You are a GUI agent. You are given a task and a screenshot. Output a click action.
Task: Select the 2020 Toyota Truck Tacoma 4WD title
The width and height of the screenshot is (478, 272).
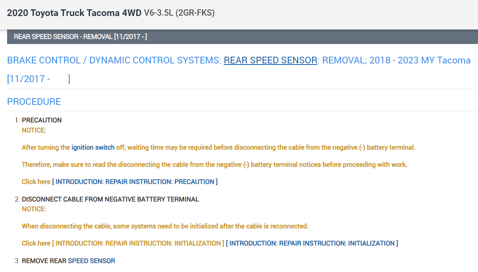click(x=74, y=13)
